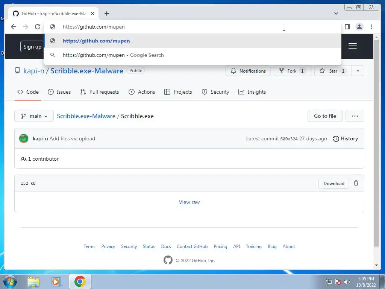Viewport: 385px width, 289px height.
Task: Open the View raw link
Action: [189, 202]
